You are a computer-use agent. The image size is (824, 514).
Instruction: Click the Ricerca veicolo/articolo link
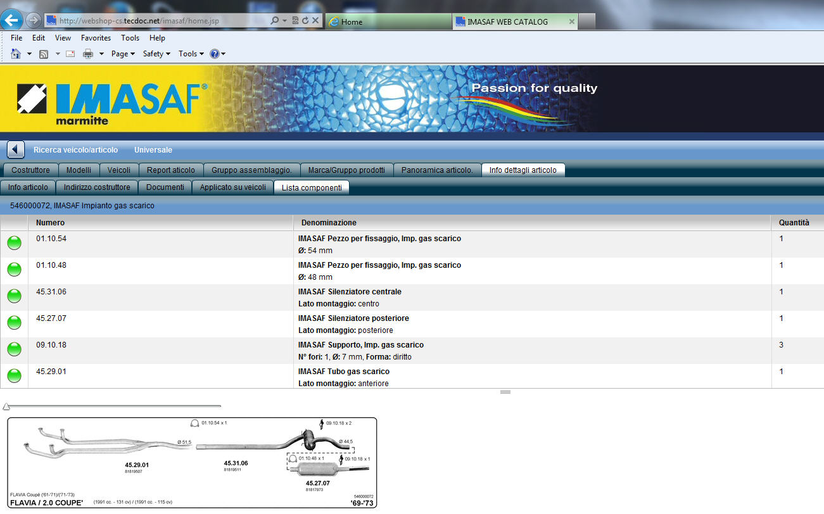[x=75, y=150]
